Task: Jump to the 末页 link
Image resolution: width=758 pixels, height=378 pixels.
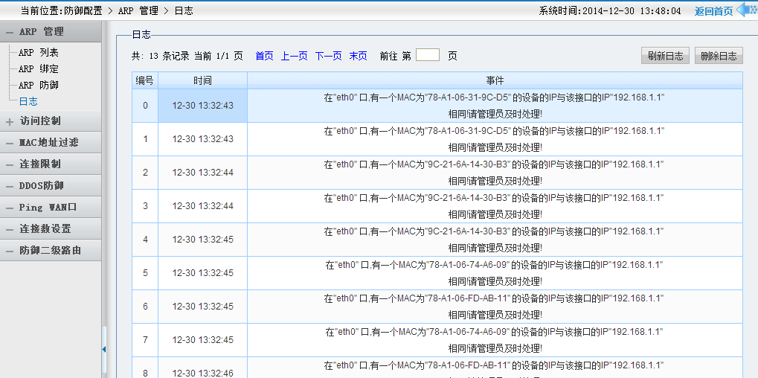Action: tap(358, 56)
